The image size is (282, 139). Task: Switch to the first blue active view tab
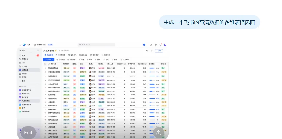48,55
